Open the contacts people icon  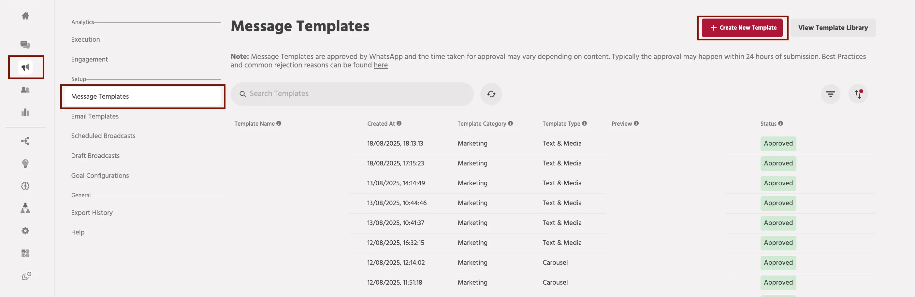25,90
